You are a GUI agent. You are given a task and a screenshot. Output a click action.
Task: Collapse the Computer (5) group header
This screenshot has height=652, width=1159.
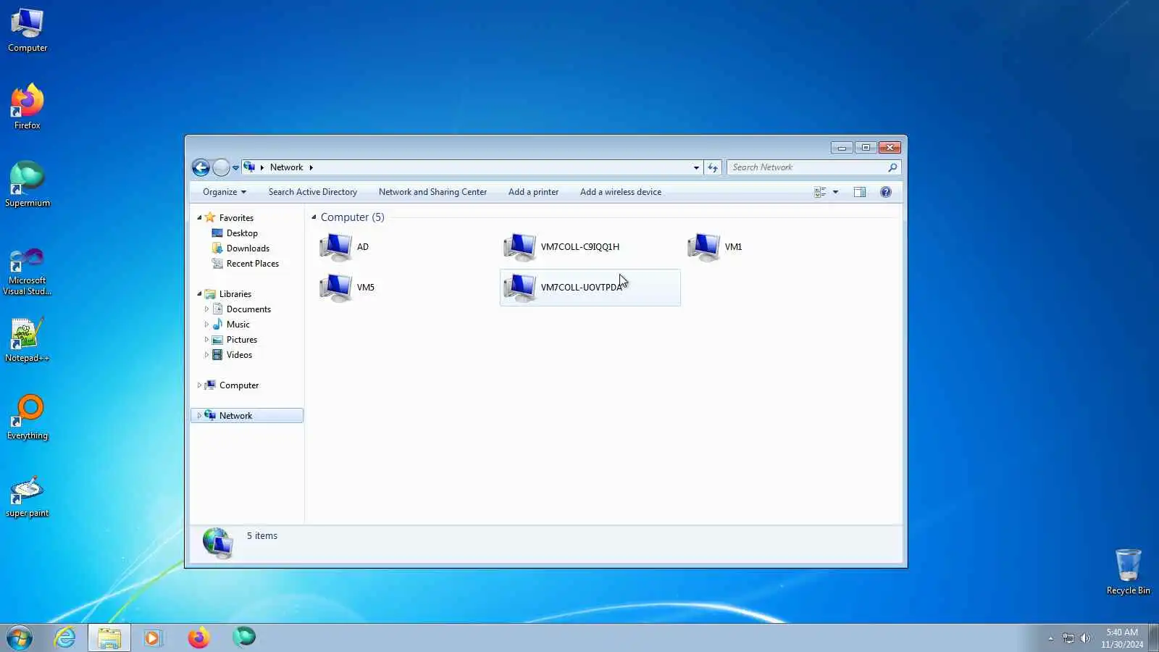point(314,217)
